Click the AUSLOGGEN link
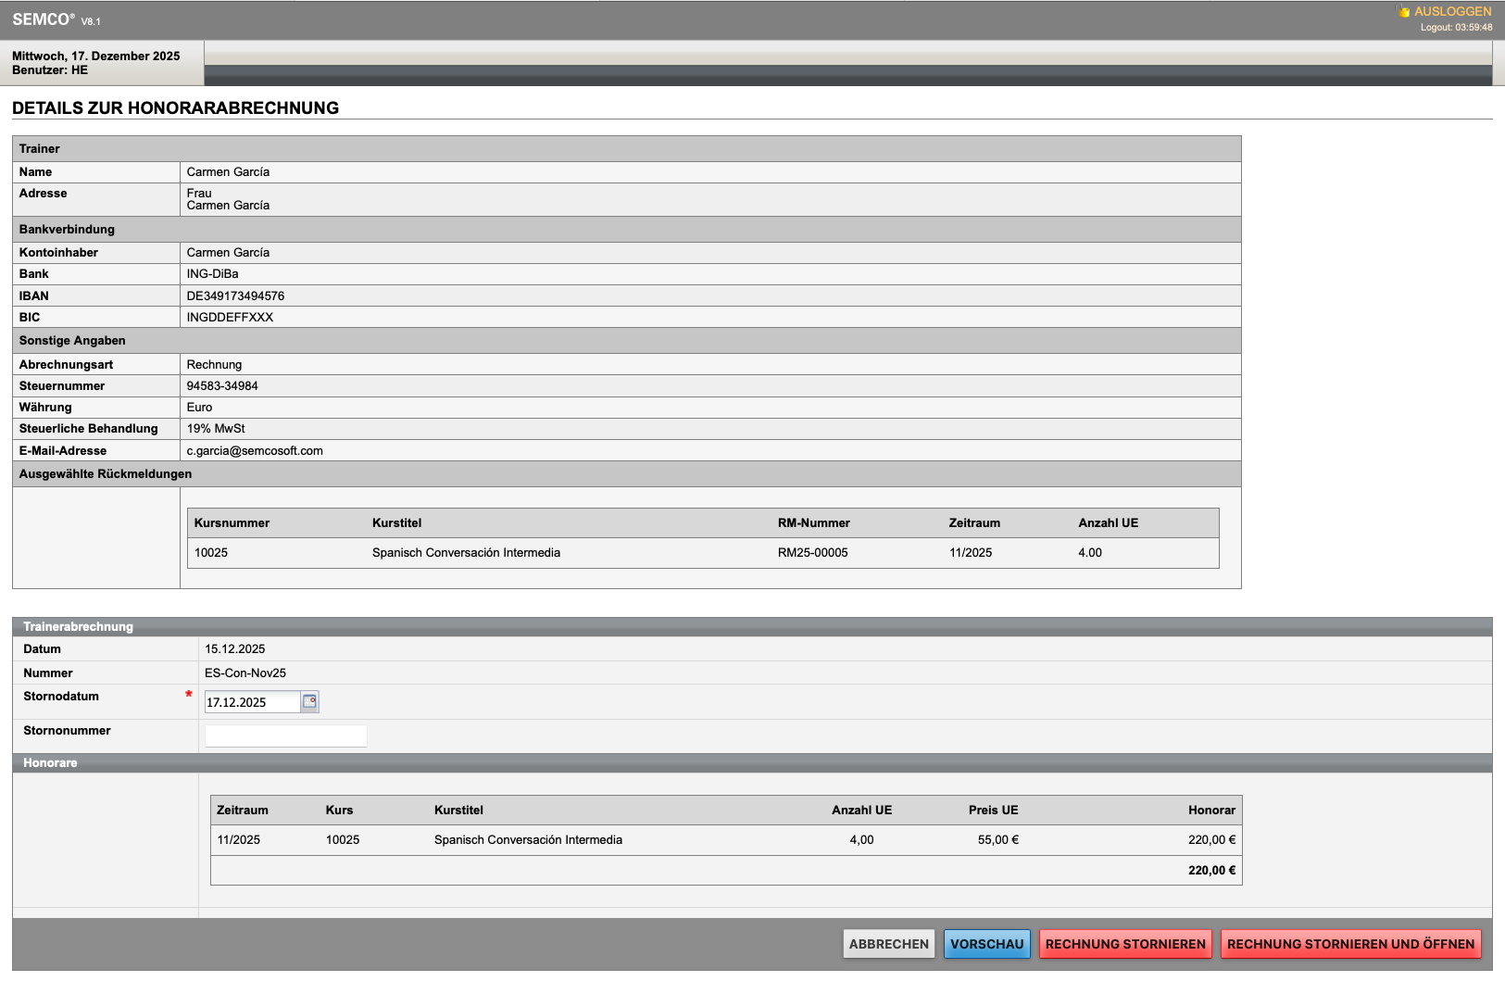 (1452, 11)
